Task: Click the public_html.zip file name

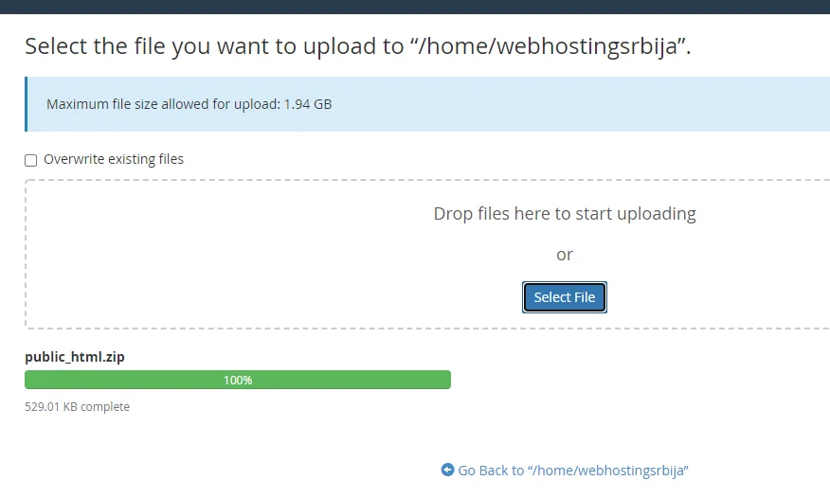Action: coord(75,357)
